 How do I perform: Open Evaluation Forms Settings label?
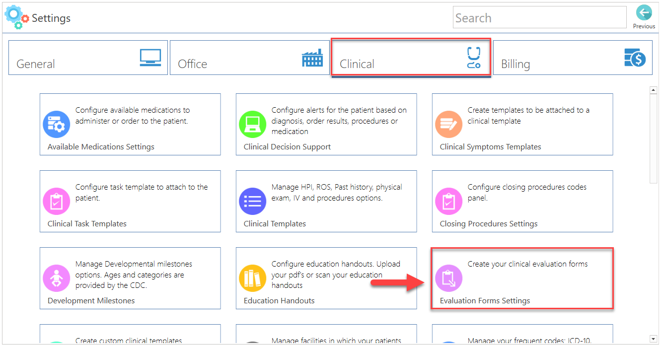(x=485, y=301)
